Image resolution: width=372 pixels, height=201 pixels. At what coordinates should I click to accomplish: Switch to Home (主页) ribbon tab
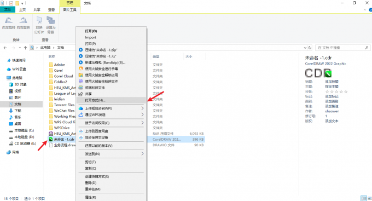coord(22,10)
